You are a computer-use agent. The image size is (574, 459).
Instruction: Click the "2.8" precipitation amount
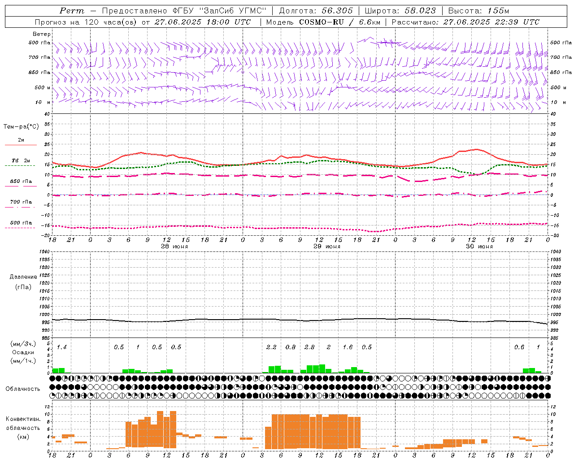309,347
